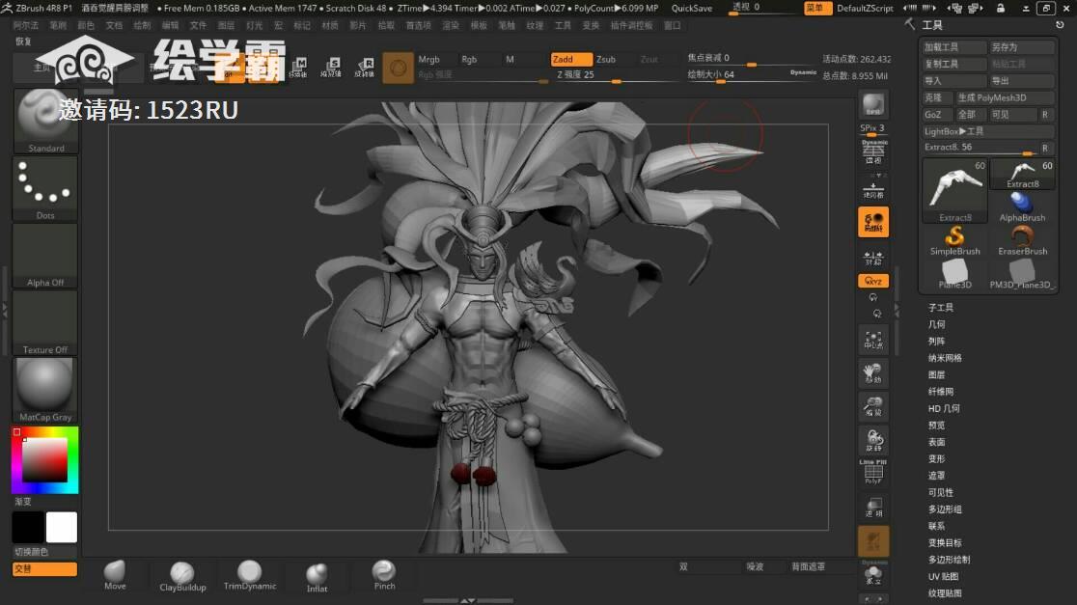
Task: Select the AlphaBrush tool
Action: tap(1022, 206)
